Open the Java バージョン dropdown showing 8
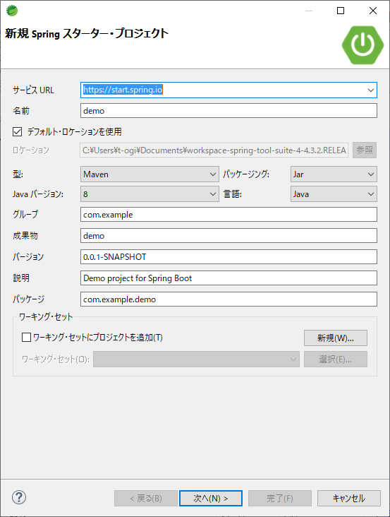 (150, 194)
